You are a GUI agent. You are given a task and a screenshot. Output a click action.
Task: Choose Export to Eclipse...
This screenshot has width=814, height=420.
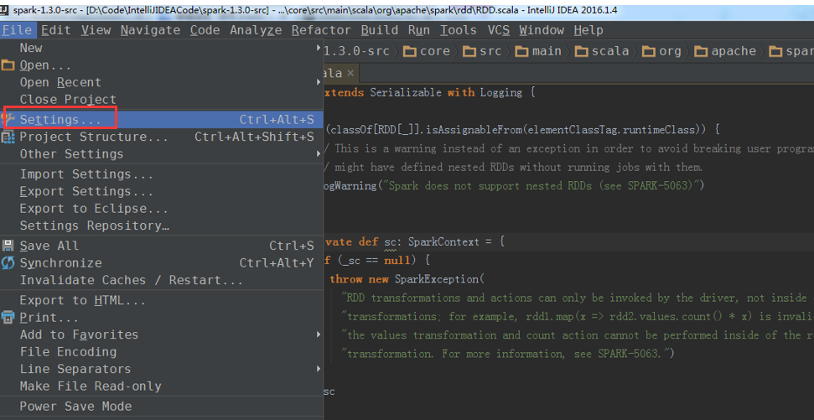[162, 209]
